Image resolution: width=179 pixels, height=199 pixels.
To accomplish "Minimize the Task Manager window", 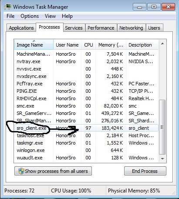I will pyautogui.click(x=139, y=7).
